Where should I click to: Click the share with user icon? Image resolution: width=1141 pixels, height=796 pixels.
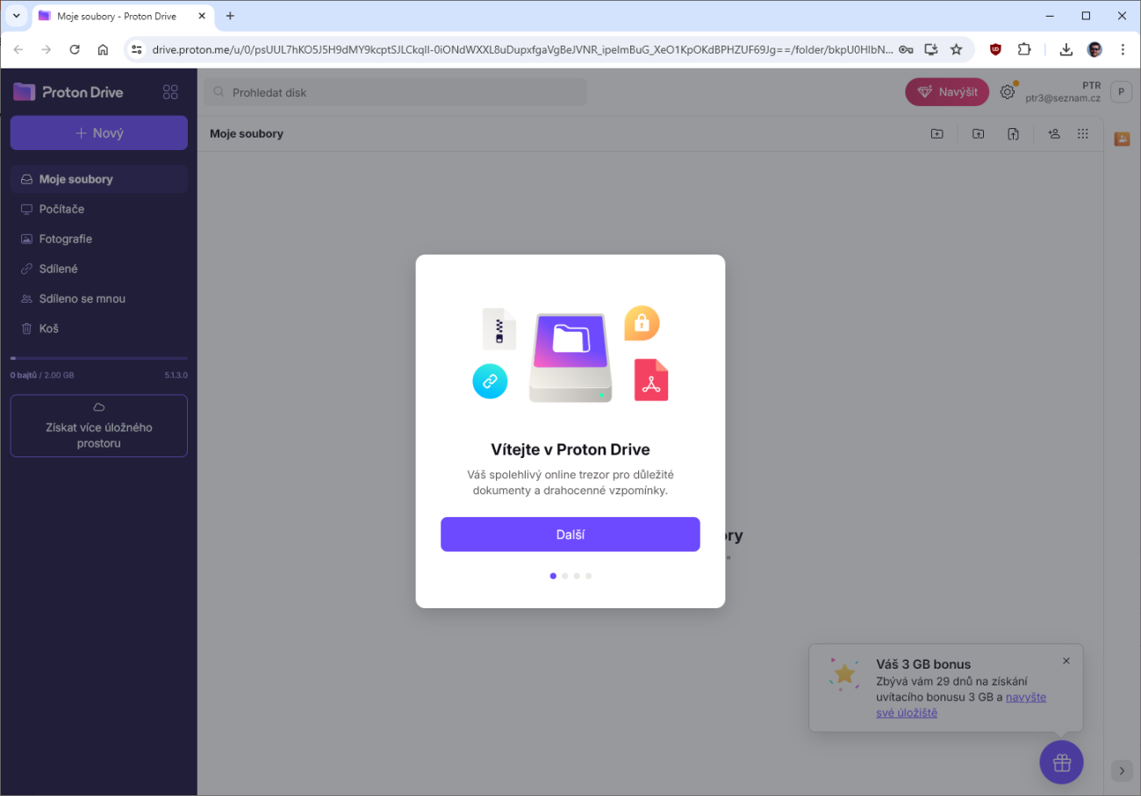1054,133
